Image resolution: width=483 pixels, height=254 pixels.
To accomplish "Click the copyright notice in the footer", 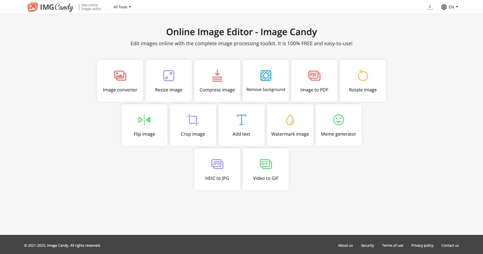I will tap(62, 245).
